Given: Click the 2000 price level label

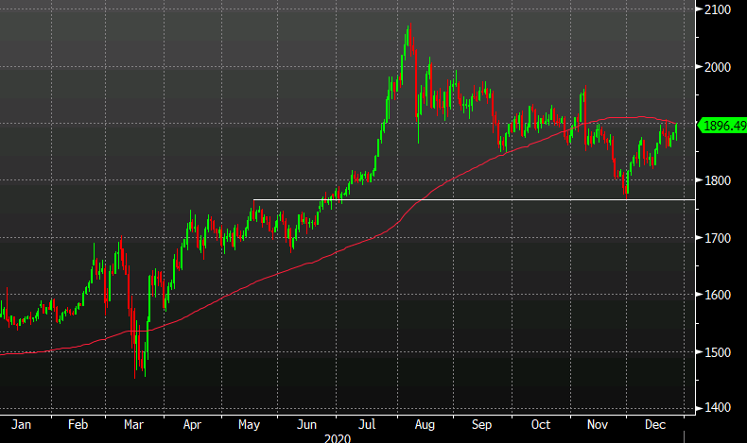Looking at the screenshot, I should point(718,67).
